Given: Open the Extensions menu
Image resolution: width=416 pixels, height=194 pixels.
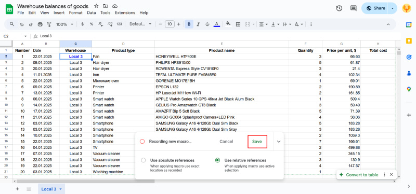Looking at the screenshot, I should pyautogui.click(x=125, y=12).
